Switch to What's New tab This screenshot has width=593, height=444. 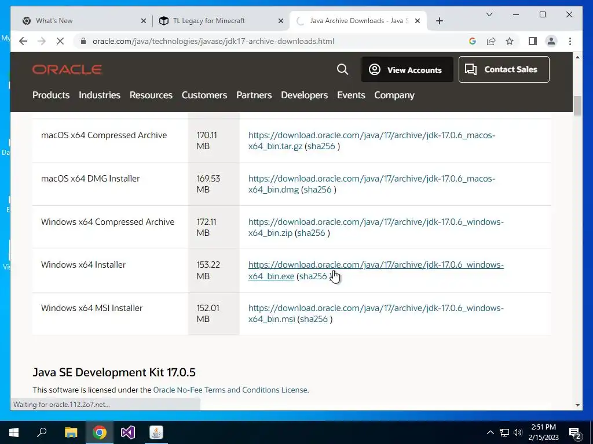click(x=83, y=21)
